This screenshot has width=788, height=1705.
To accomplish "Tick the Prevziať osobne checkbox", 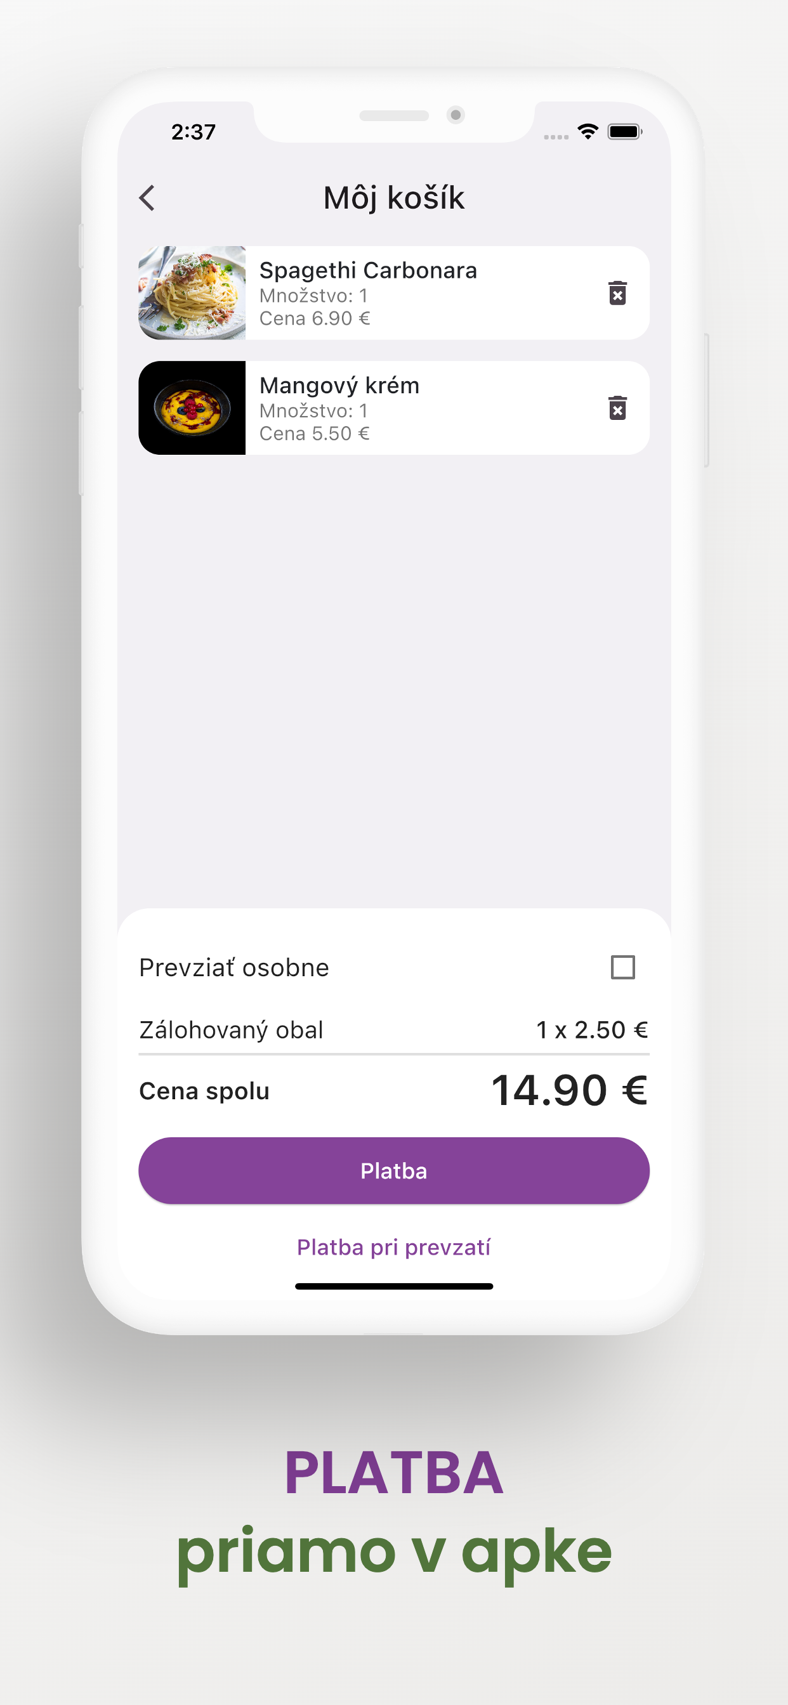I will click(622, 967).
